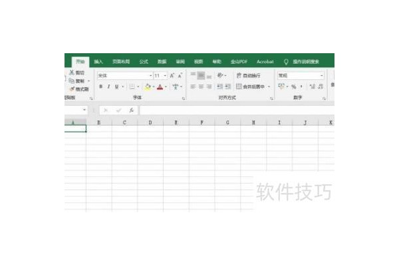
Task: Open the font color dropdown arrow
Action: coord(166,86)
